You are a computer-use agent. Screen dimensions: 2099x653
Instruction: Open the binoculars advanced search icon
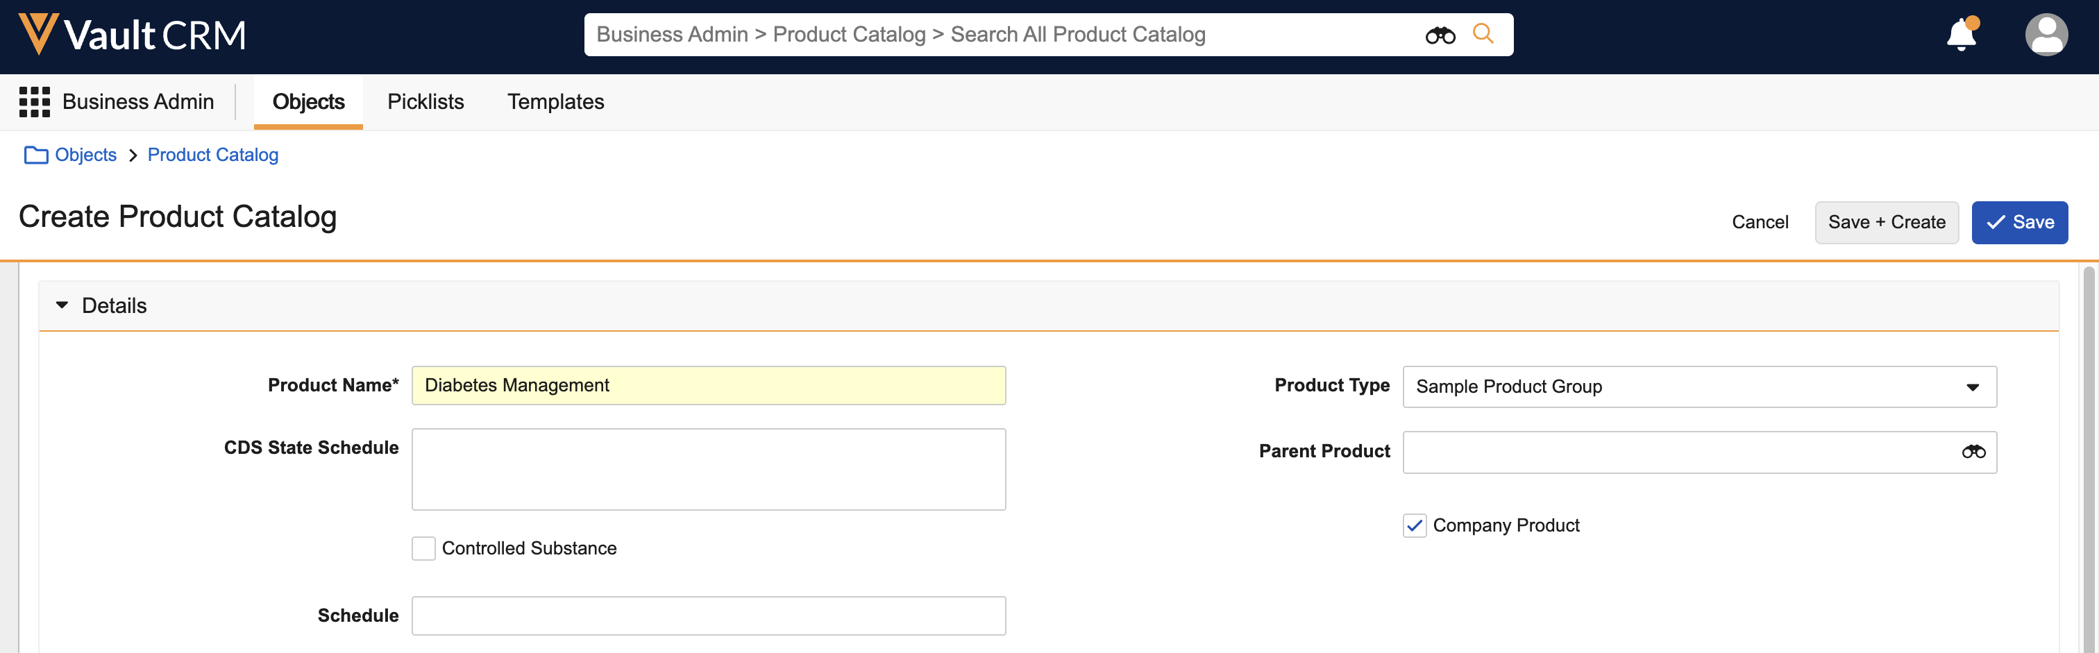click(x=1440, y=35)
